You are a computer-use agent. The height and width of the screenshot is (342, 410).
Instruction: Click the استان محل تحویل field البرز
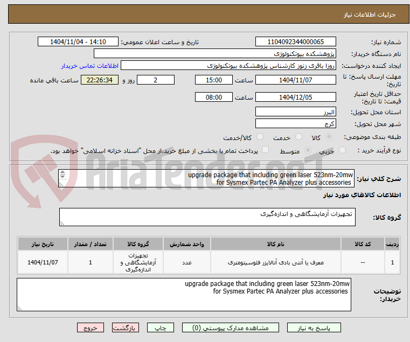(x=295, y=111)
